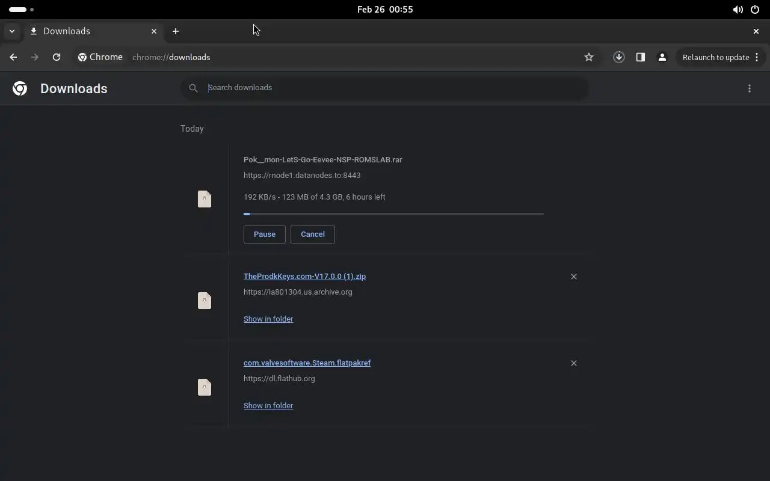
Task: Close the Downloads tab
Action: coord(154,31)
